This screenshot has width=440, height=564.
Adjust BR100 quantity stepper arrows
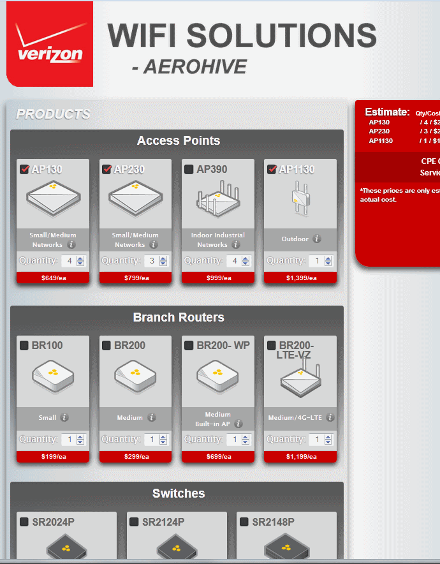pyautogui.click(x=80, y=439)
